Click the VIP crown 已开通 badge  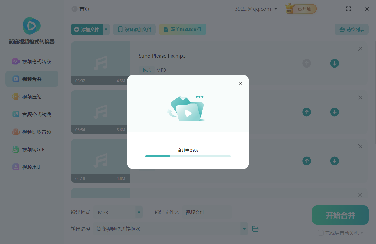(x=301, y=9)
